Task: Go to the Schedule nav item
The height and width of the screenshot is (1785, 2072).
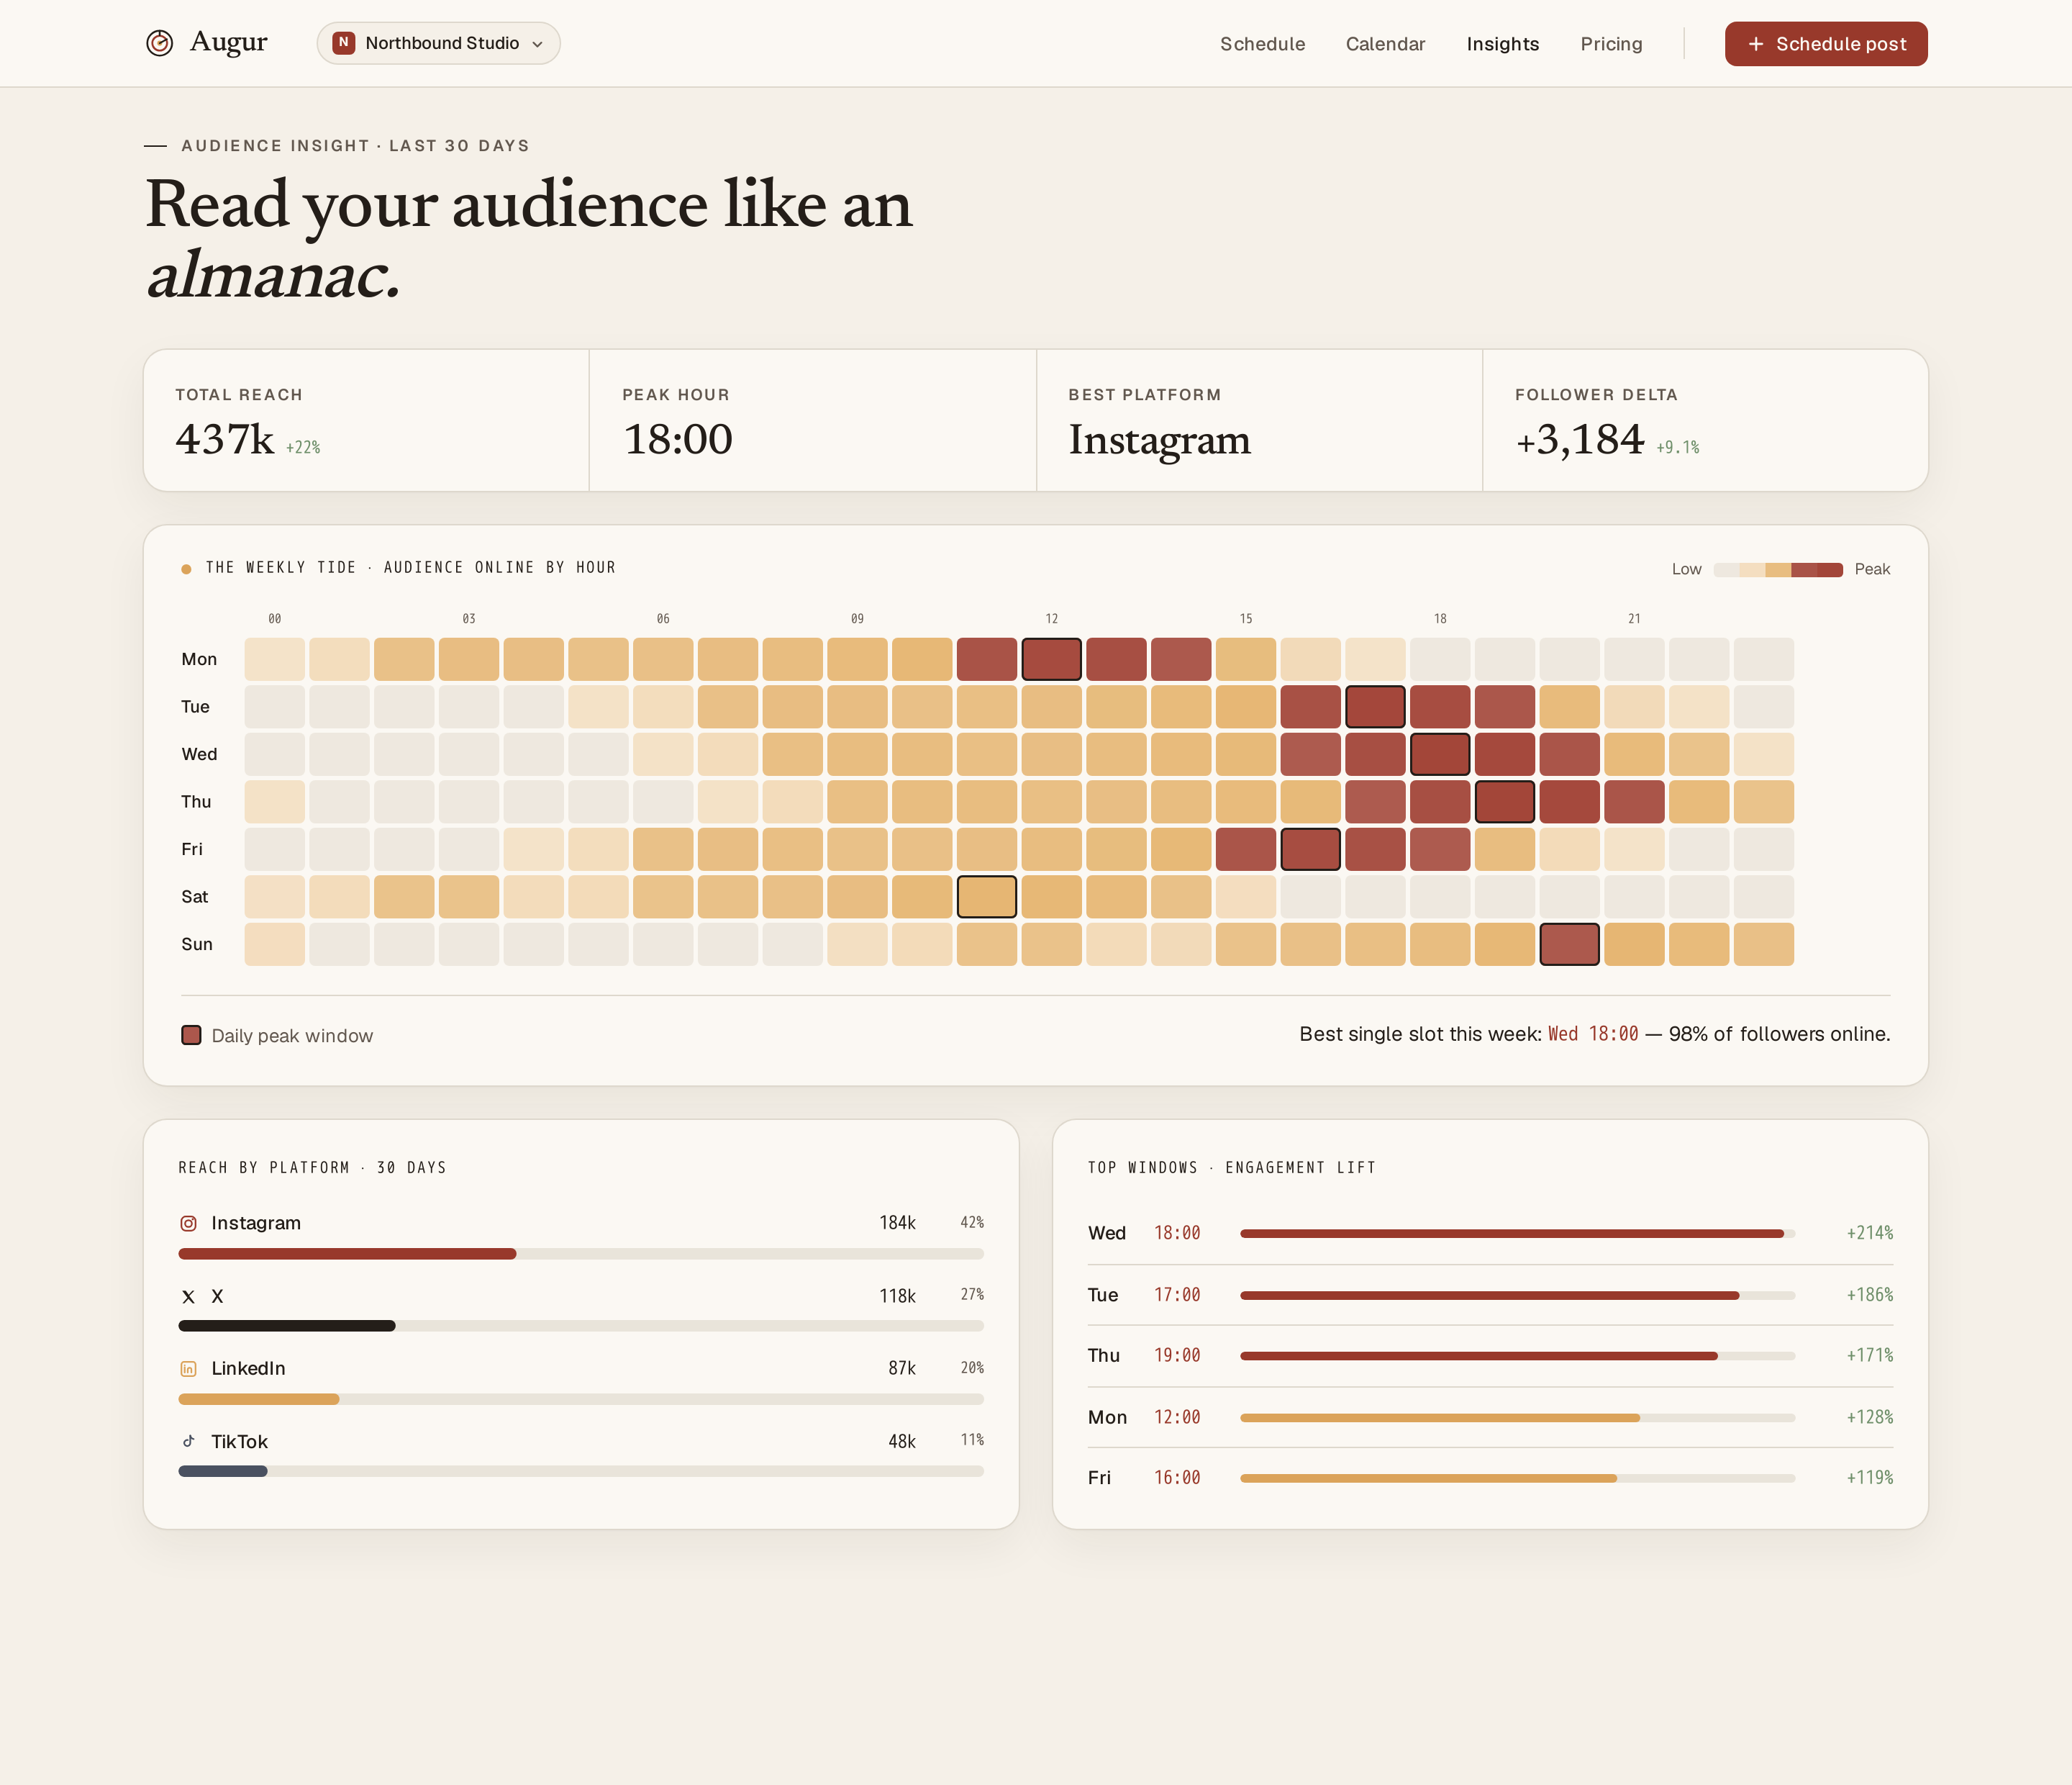Action: pyautogui.click(x=1262, y=44)
